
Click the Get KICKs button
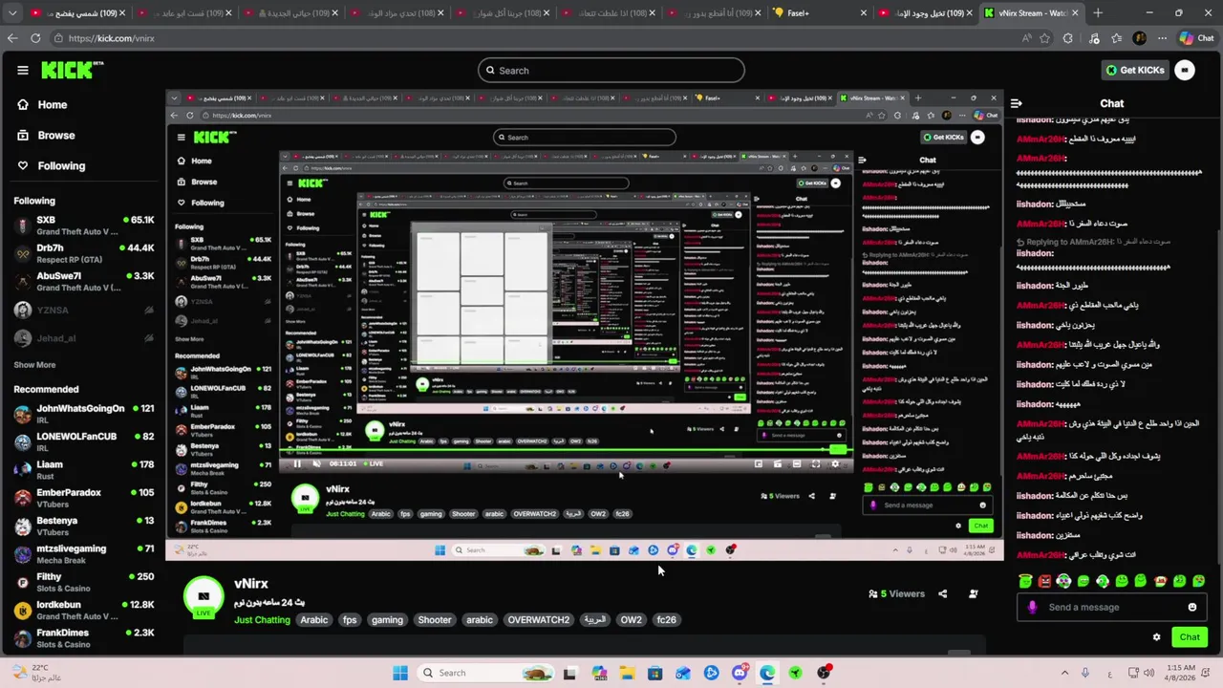click(x=1135, y=70)
